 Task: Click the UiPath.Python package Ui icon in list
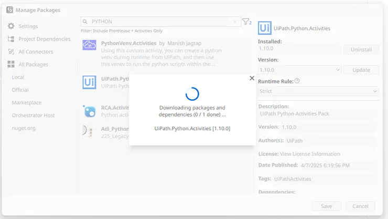click(89, 82)
